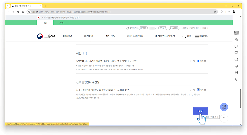Select 예 for the 취업 내역 question
Viewport: 247px width, 135px height.
click(x=191, y=61)
